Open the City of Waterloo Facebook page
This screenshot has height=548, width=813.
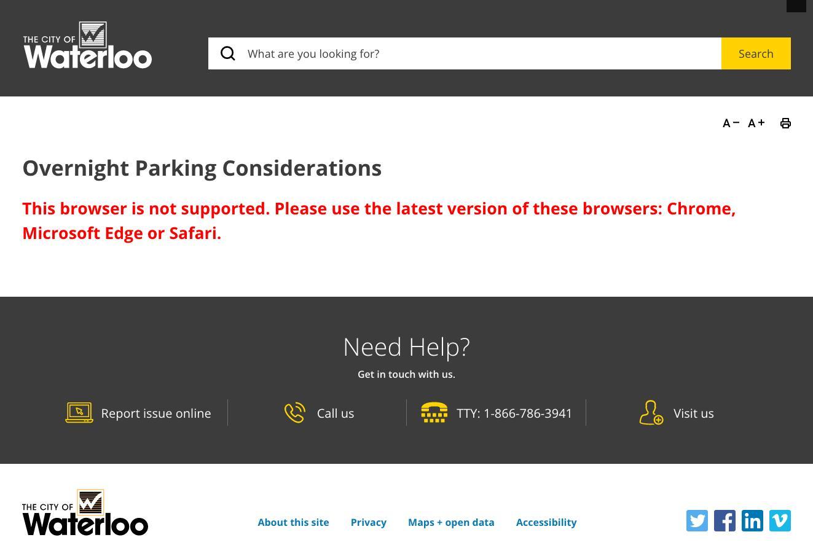click(725, 520)
